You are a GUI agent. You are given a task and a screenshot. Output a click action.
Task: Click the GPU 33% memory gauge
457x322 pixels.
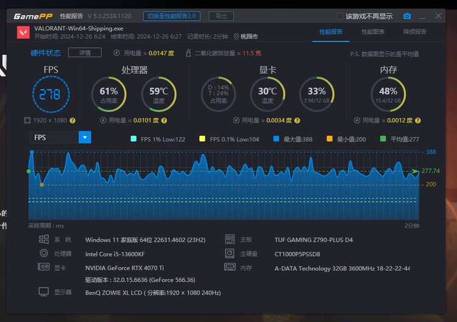(x=317, y=94)
